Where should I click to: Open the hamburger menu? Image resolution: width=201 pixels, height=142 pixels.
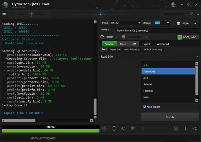4,14
